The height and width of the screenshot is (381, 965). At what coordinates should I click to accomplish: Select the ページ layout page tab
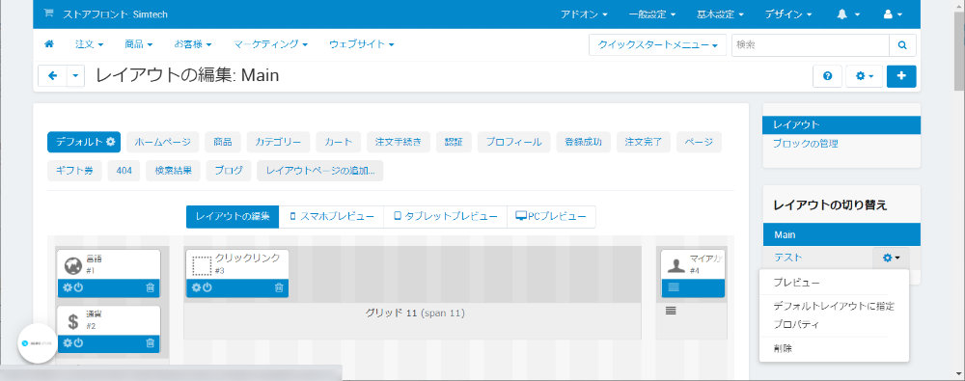click(699, 142)
